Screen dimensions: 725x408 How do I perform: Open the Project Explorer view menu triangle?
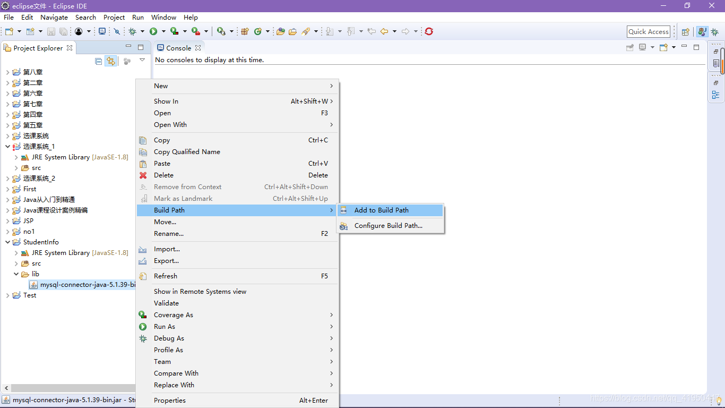pos(142,59)
